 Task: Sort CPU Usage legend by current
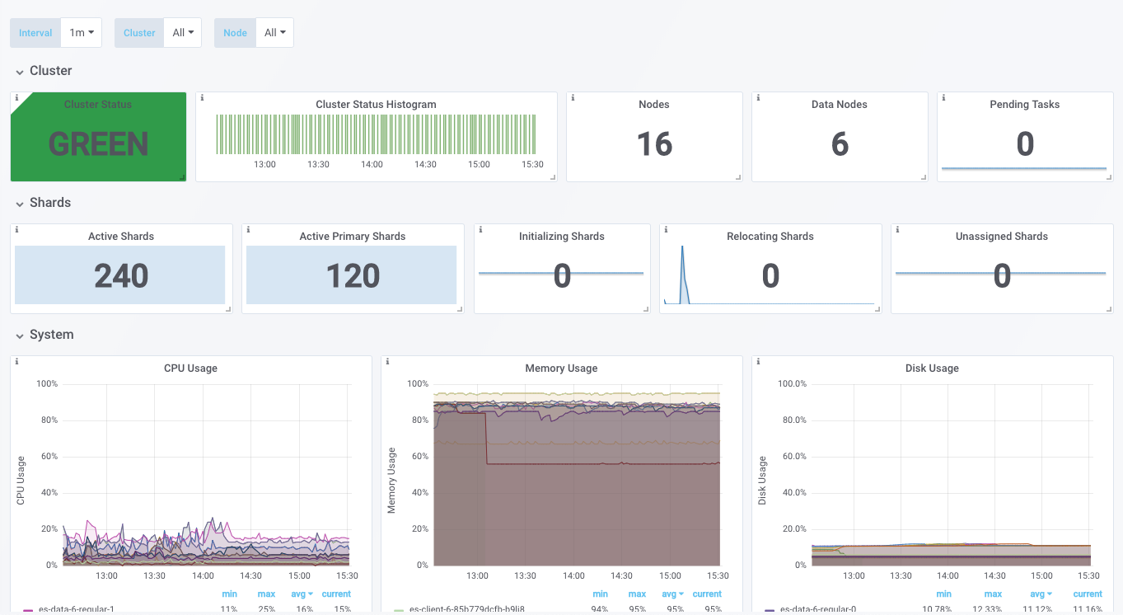pyautogui.click(x=336, y=594)
